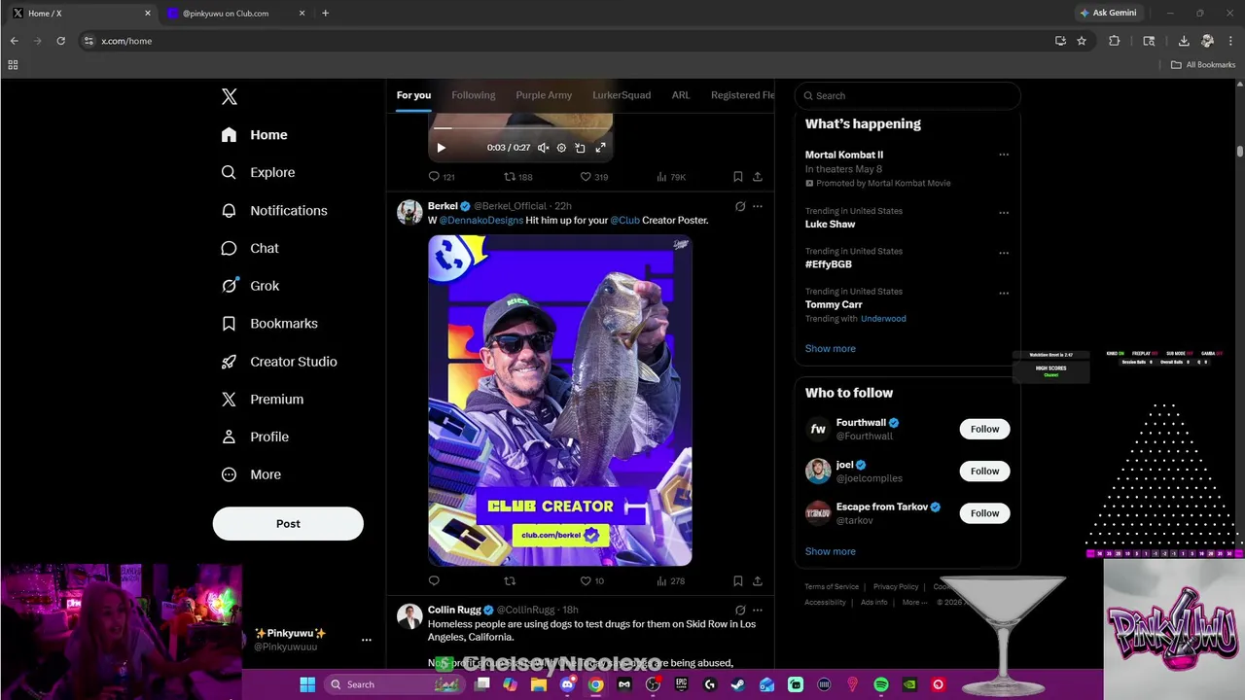Click the X logo in sidebar
The width and height of the screenshot is (1245, 700).
(x=230, y=96)
